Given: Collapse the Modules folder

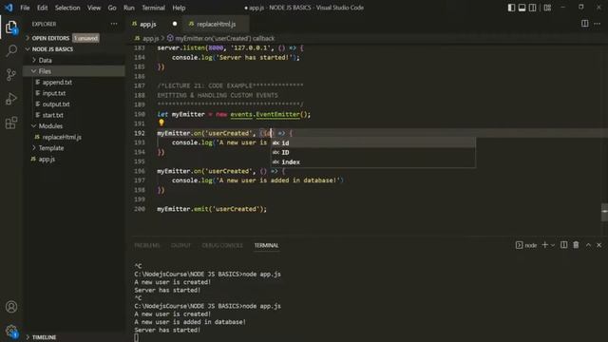Looking at the screenshot, I should tap(50, 126).
